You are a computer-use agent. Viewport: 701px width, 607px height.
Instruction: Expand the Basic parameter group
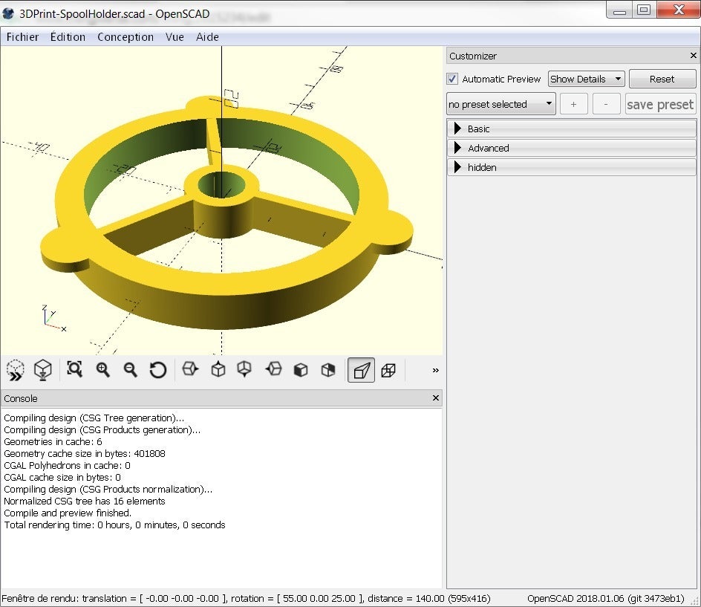click(571, 129)
